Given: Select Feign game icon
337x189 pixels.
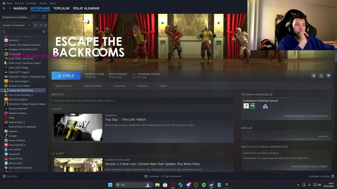Looking at the screenshot, I should (x=6, y=118).
